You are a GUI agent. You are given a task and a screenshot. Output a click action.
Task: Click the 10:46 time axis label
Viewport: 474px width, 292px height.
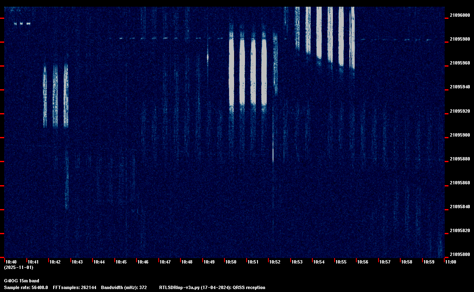[143, 262]
